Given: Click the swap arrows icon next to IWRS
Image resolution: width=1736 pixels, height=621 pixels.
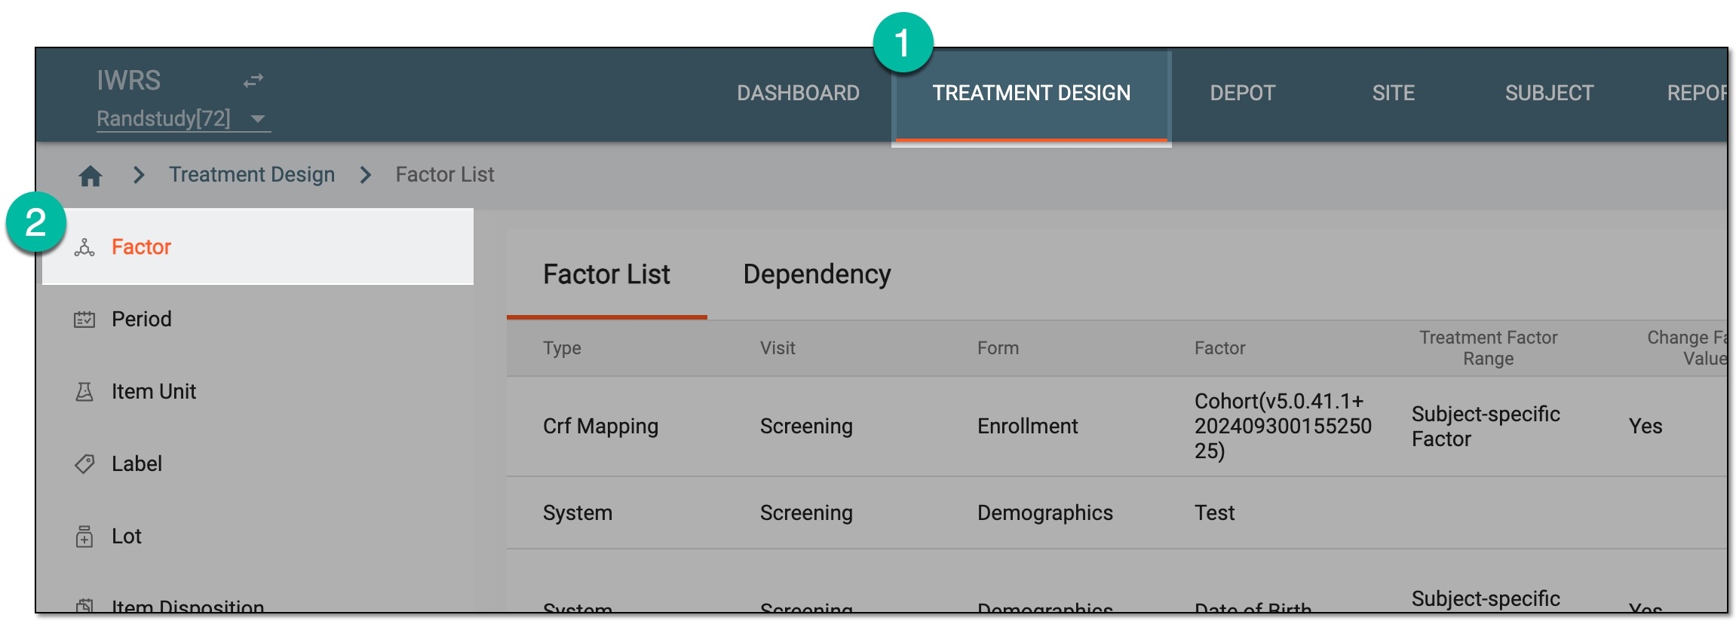Looking at the screenshot, I should click(253, 80).
